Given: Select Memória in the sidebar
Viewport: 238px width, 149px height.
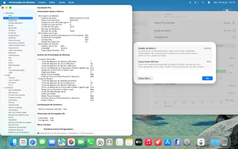Looking at the screenshot, I should pos(12,53).
